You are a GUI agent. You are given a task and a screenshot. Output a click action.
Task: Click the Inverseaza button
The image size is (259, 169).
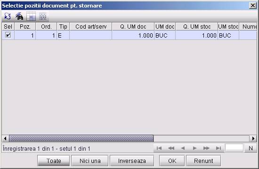point(132,161)
